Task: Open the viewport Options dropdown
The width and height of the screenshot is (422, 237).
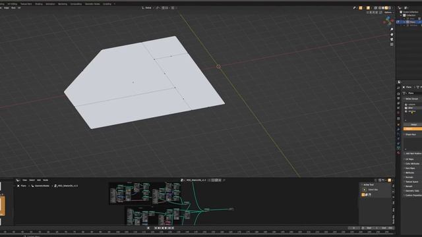Action: tap(388, 13)
